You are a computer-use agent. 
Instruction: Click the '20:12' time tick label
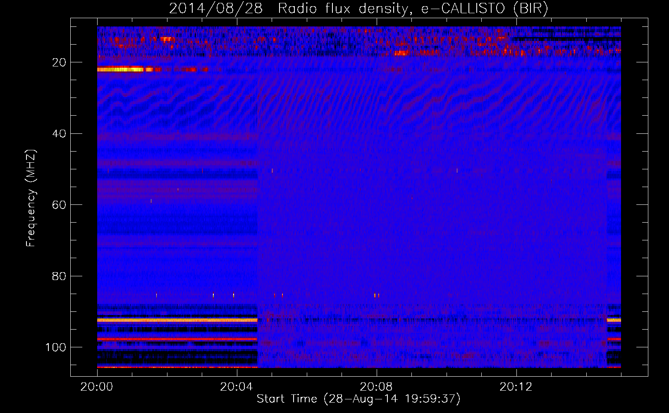click(x=516, y=387)
